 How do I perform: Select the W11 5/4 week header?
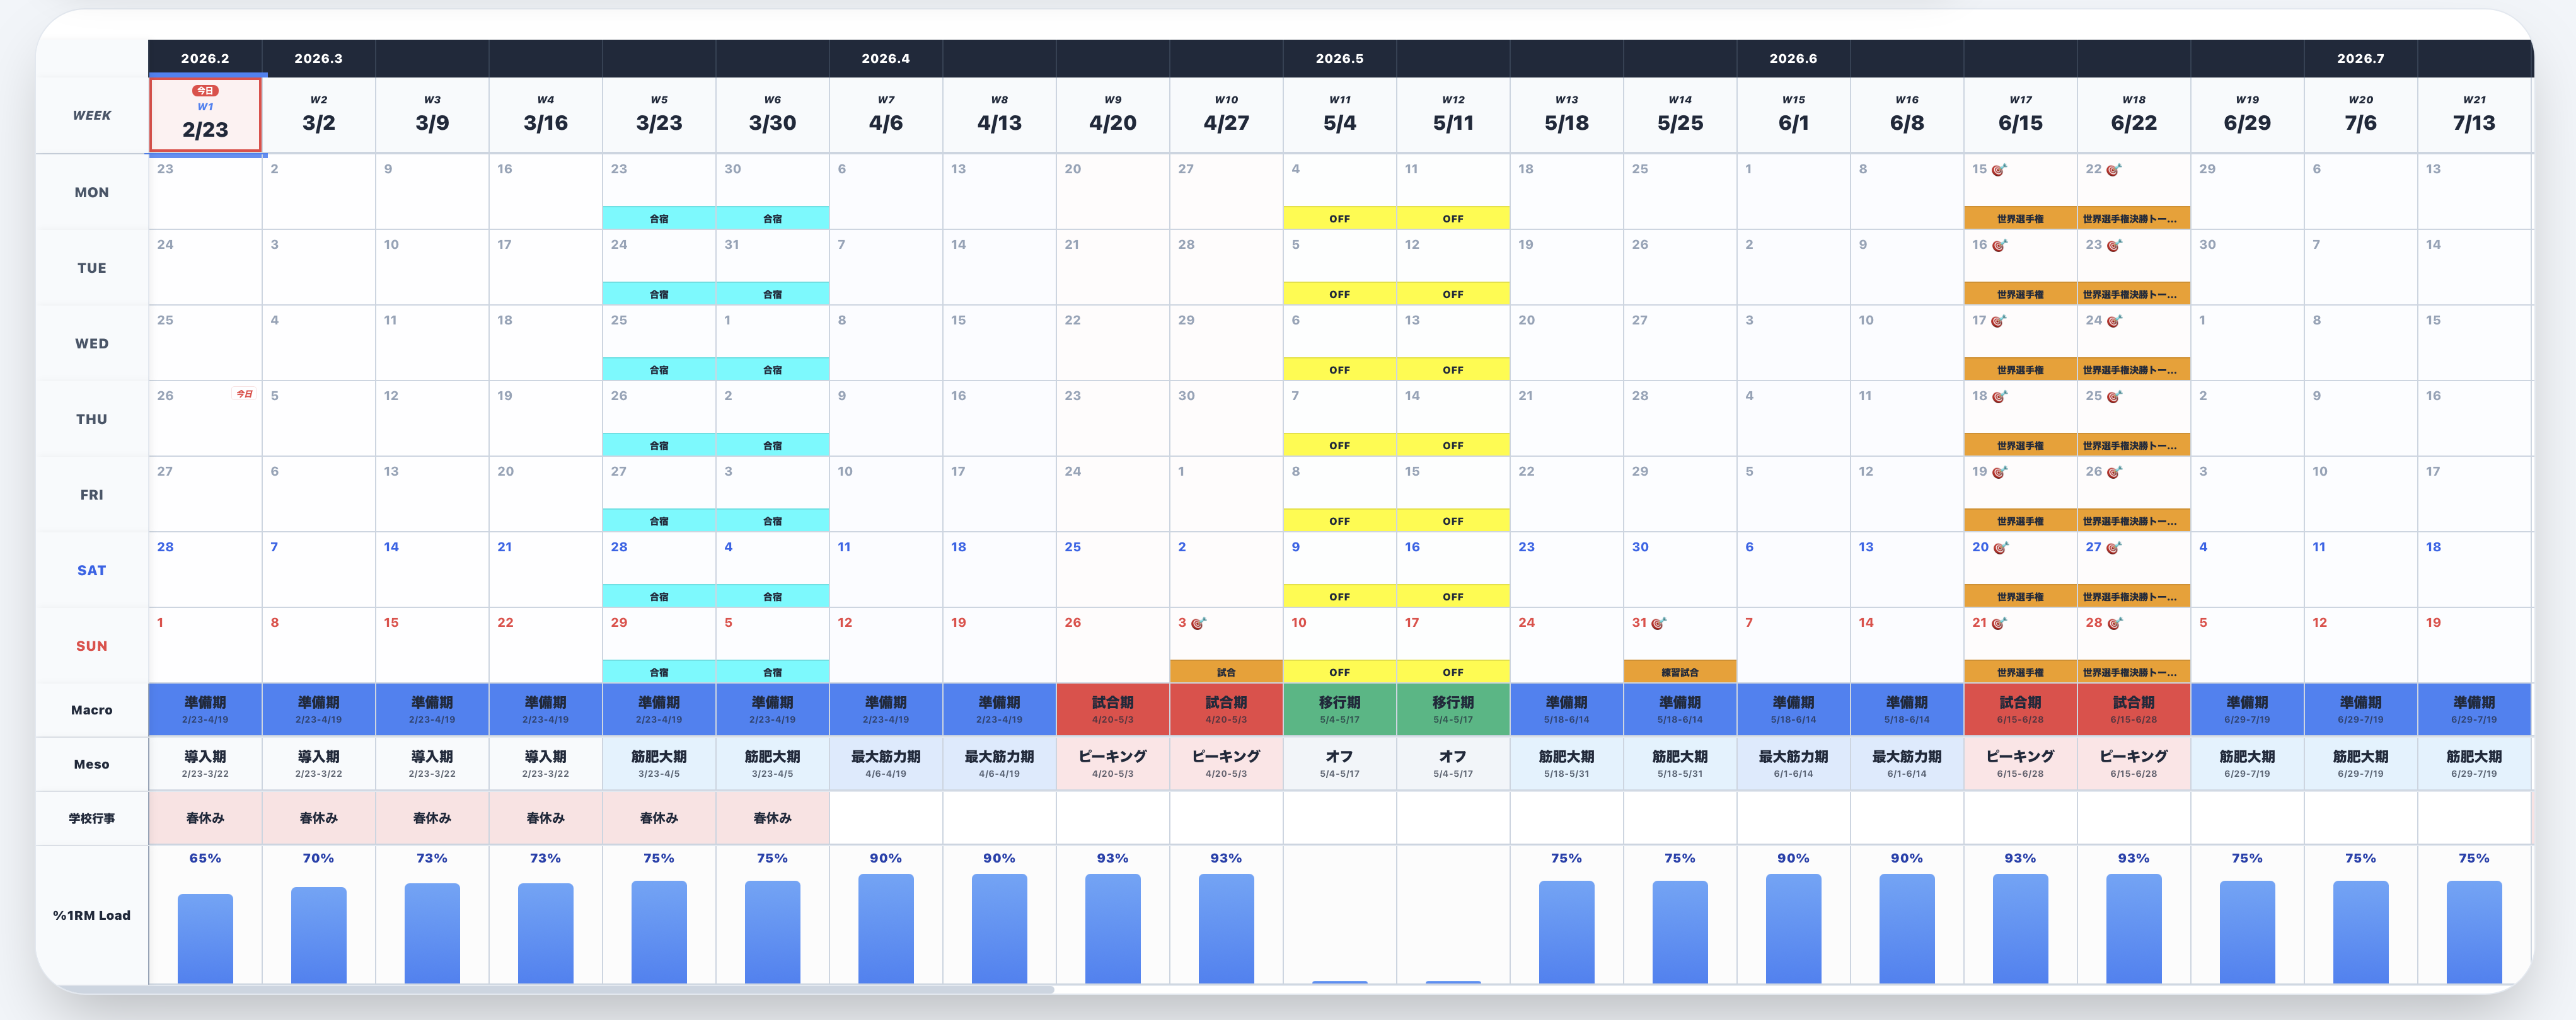1339,115
